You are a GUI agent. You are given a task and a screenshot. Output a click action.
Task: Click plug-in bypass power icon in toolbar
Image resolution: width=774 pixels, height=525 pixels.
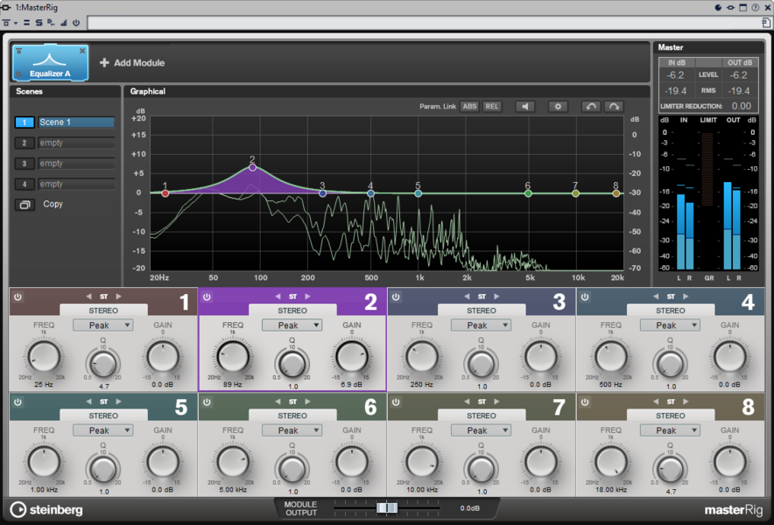click(76, 23)
